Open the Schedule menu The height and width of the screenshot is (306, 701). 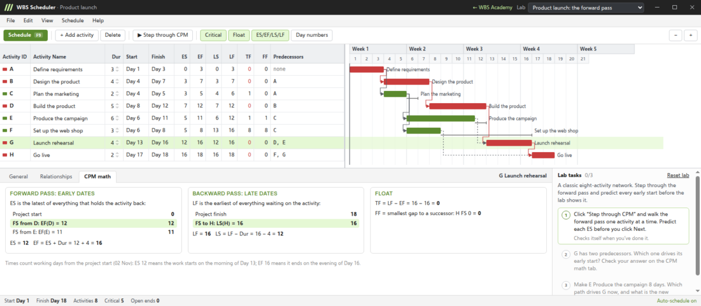[x=73, y=20]
